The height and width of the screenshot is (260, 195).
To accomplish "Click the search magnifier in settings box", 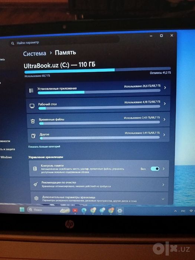I will point(13,43).
